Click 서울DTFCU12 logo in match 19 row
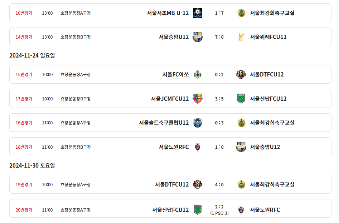This screenshot has height=223, width=339. (x=197, y=184)
